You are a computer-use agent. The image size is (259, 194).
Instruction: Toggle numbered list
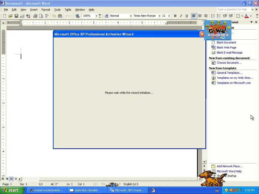(213, 16)
